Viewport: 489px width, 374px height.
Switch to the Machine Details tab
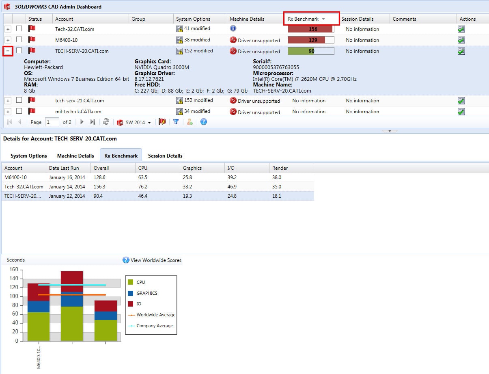point(75,156)
